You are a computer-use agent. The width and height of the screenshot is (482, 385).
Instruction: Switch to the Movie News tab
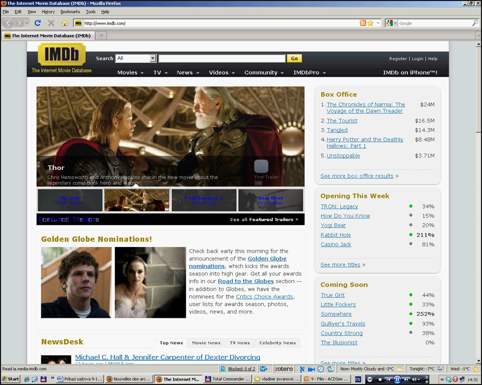click(206, 343)
